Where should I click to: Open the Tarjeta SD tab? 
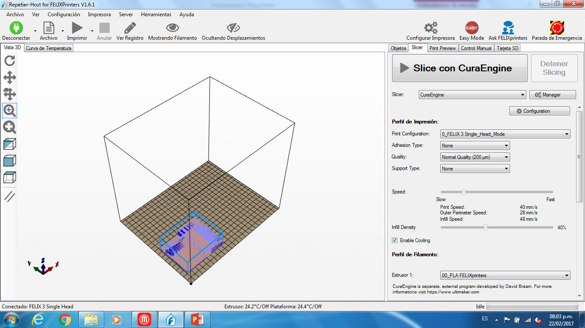pyautogui.click(x=507, y=48)
